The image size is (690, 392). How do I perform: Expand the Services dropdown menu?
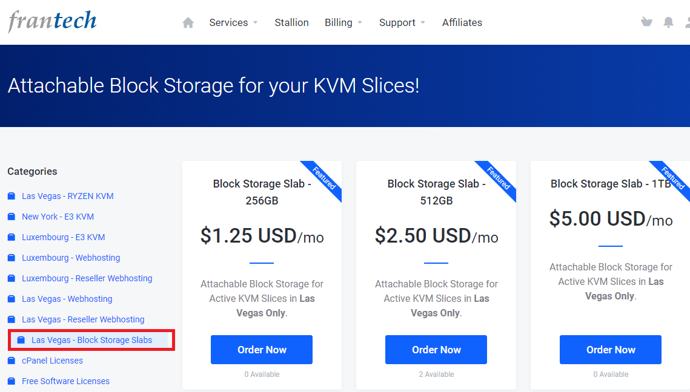pyautogui.click(x=233, y=22)
